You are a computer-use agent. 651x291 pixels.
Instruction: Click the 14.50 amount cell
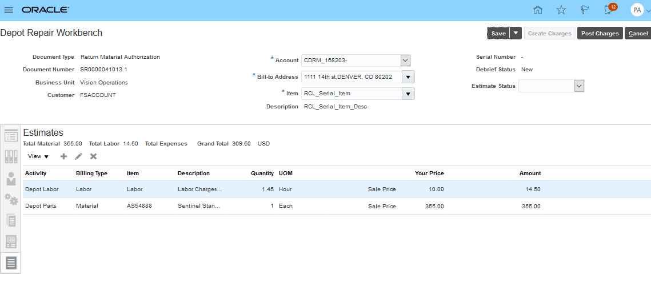pos(533,189)
